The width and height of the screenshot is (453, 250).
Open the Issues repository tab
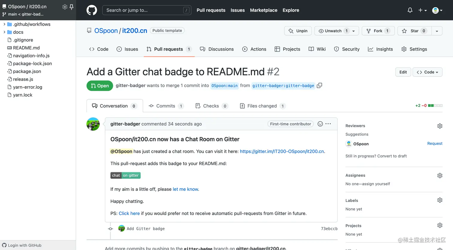127,49
